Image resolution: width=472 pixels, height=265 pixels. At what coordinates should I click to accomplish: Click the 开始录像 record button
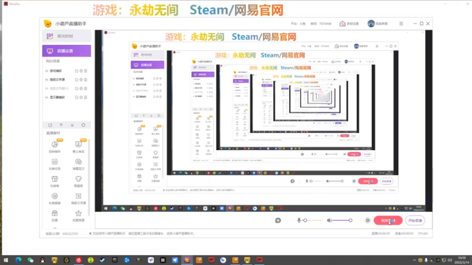415,220
